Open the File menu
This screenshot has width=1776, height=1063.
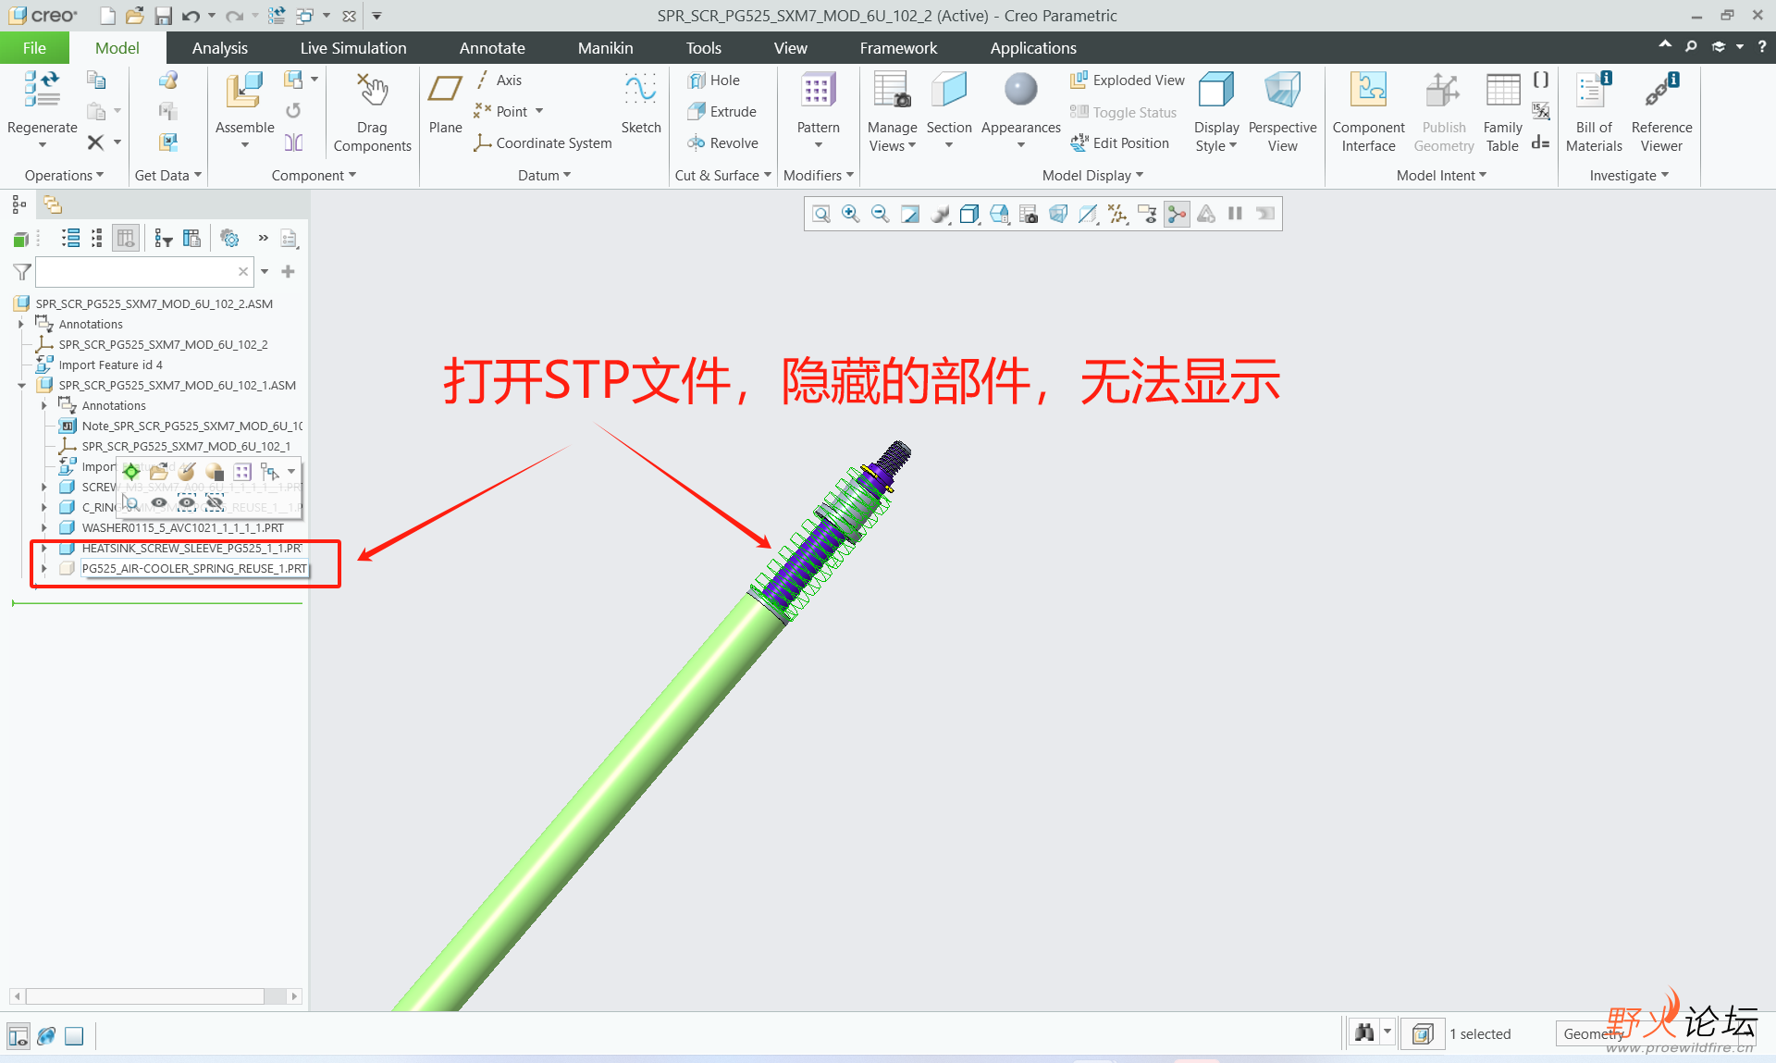click(x=34, y=48)
